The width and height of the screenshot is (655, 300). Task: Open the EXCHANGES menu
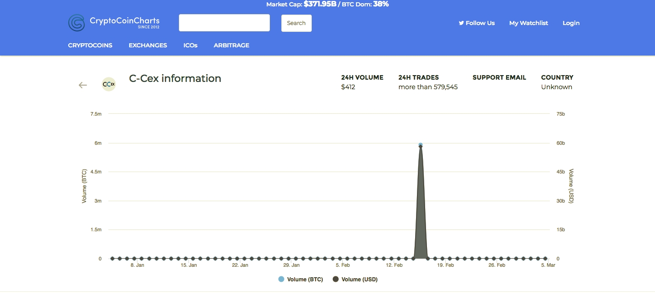(148, 45)
